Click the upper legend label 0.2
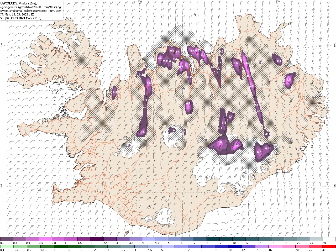 coord(2,243)
